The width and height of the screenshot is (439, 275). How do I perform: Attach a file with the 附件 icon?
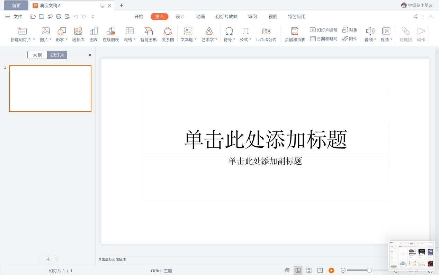[350, 38]
